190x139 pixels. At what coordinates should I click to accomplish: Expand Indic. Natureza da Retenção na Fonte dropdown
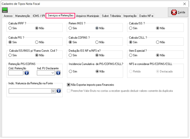click(x=53, y=91)
